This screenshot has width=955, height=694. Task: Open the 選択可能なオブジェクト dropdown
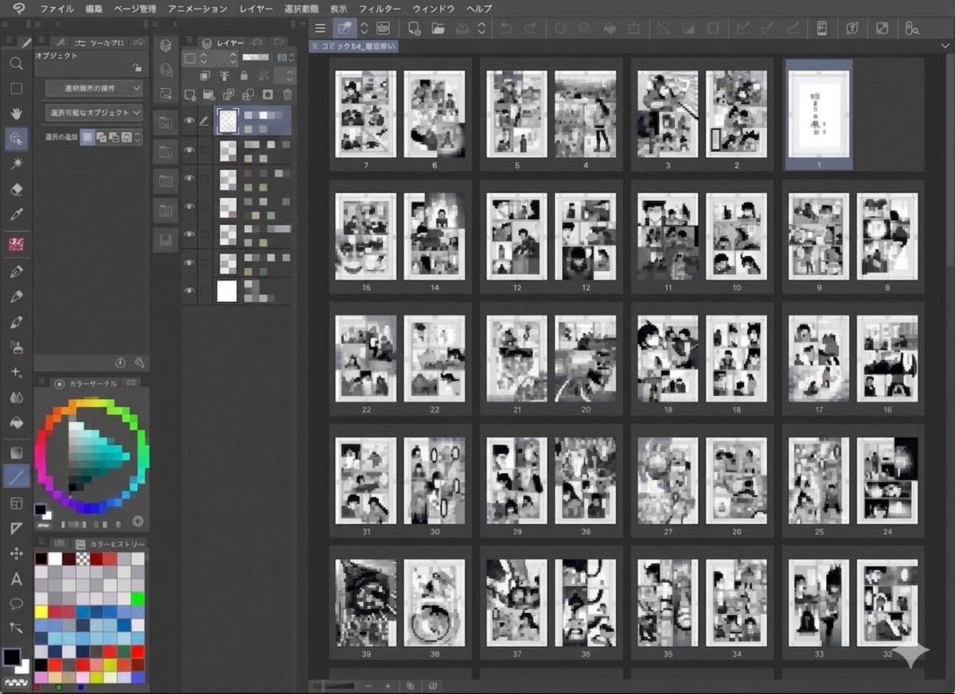pyautogui.click(x=94, y=113)
